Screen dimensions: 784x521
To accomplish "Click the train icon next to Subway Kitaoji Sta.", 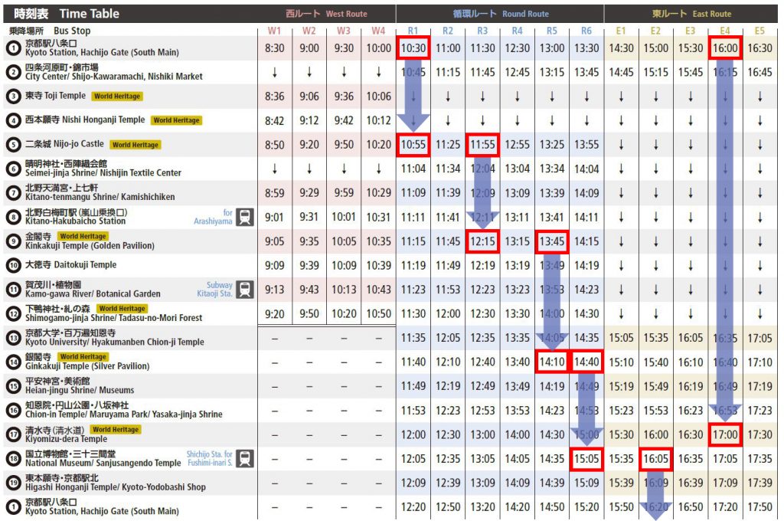I will pyautogui.click(x=245, y=289).
